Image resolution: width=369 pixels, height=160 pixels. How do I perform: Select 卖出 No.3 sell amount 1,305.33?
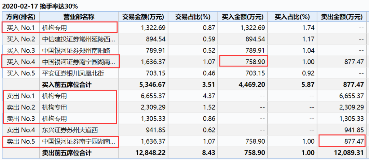click(x=352, y=119)
